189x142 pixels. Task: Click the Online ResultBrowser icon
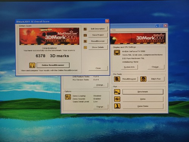(x=32, y=65)
